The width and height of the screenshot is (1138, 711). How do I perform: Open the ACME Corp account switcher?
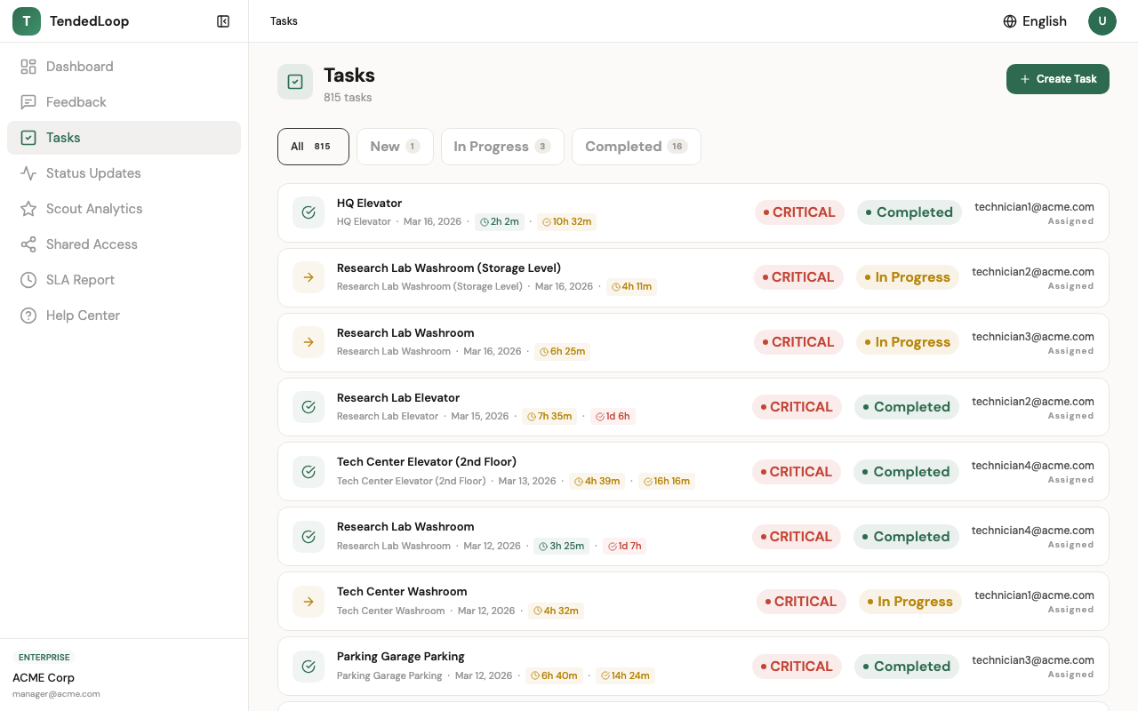44,677
